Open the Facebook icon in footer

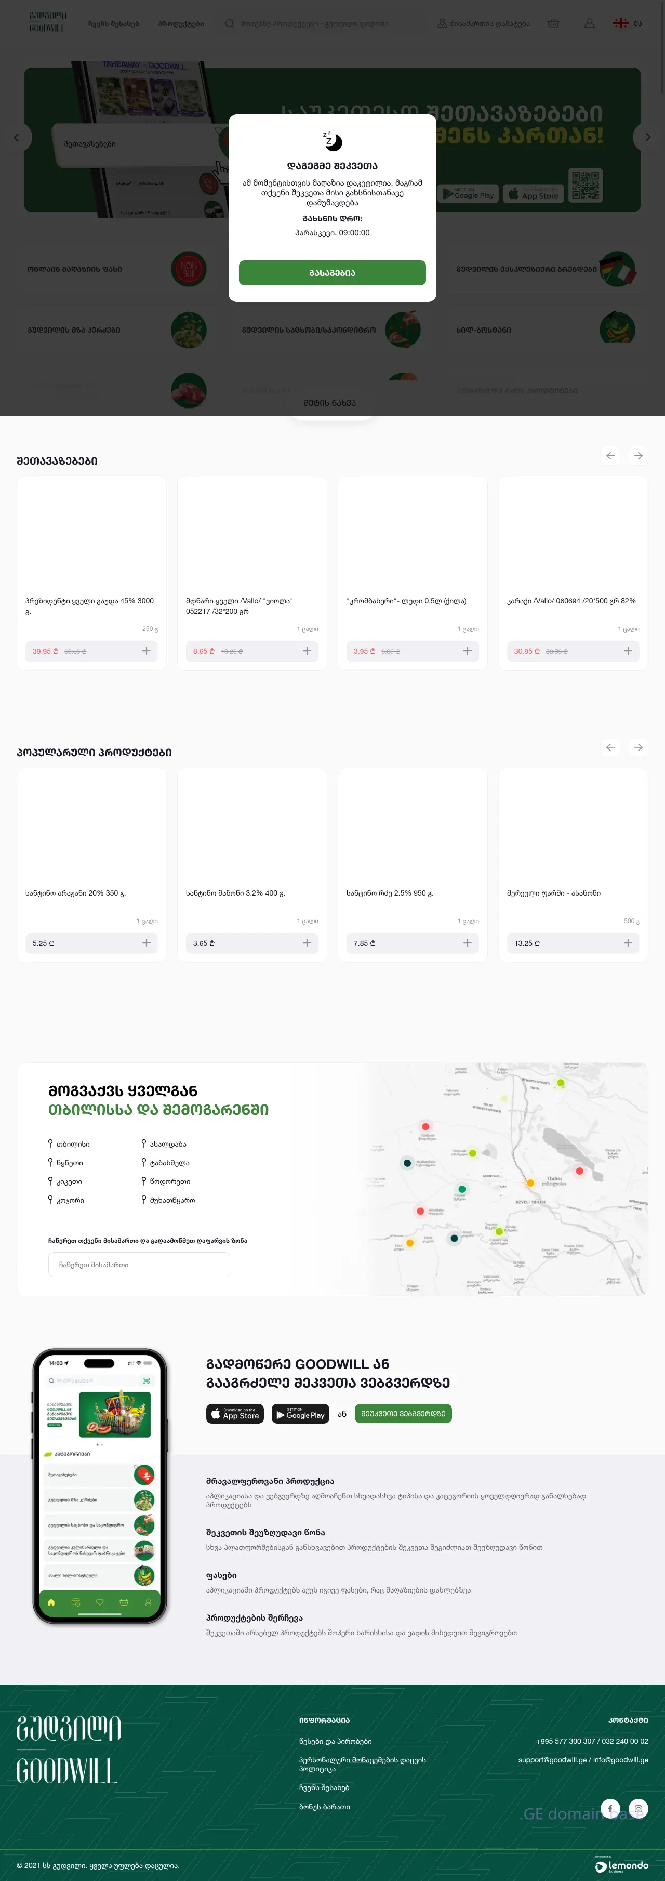(610, 1808)
